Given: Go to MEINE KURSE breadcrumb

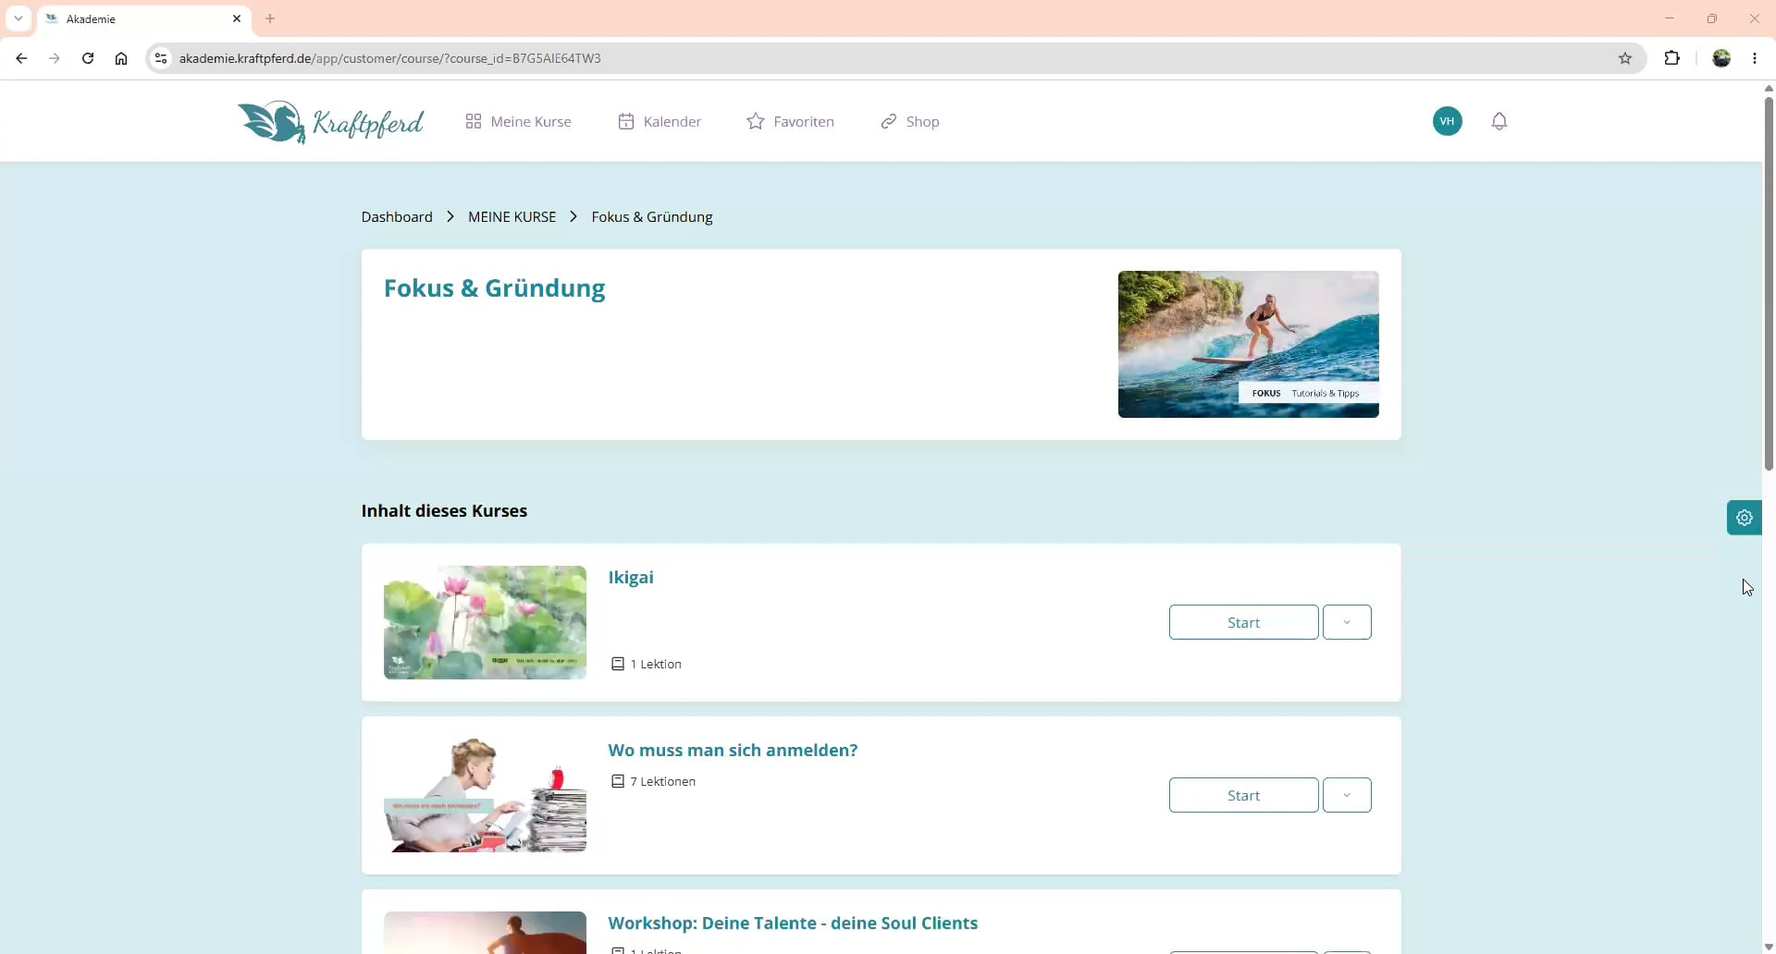Looking at the screenshot, I should pyautogui.click(x=512, y=216).
